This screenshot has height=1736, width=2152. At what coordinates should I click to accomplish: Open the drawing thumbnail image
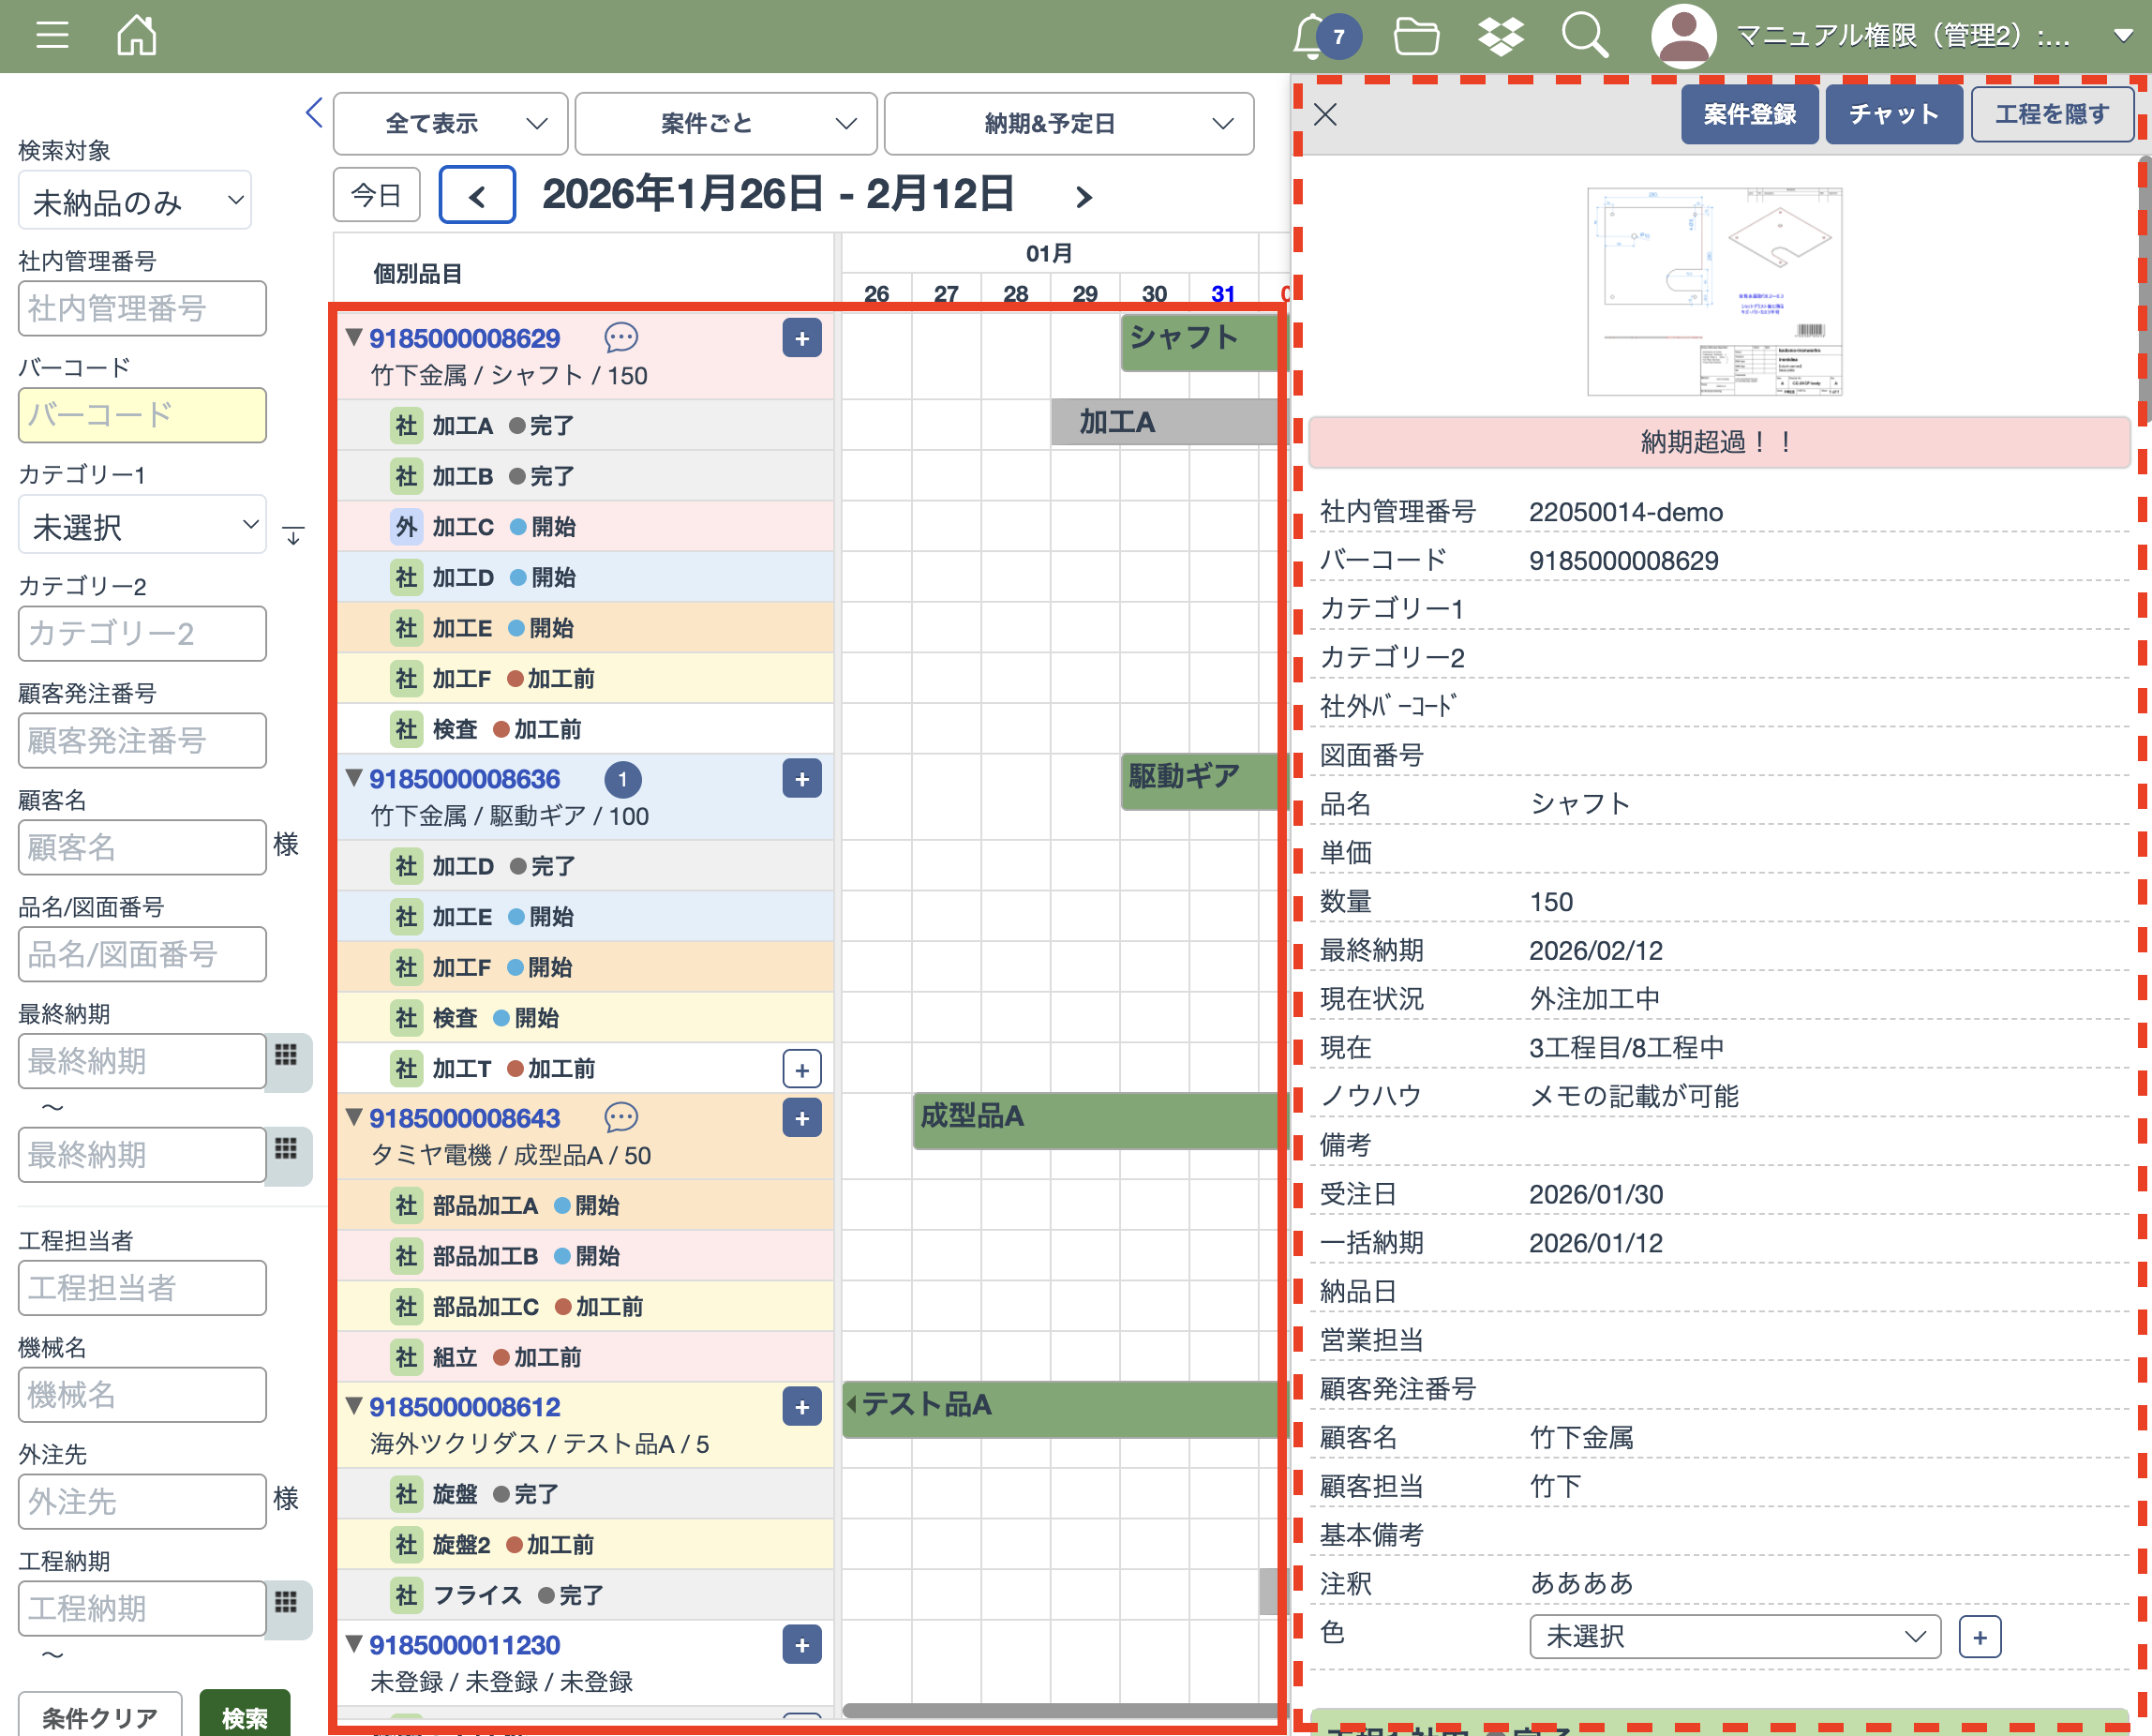click(1714, 292)
